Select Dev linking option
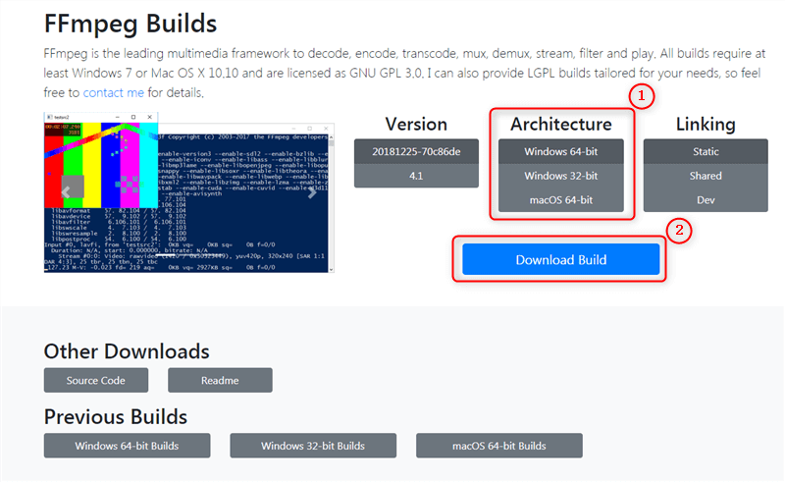Image resolution: width=785 pixels, height=482 pixels. point(705,200)
